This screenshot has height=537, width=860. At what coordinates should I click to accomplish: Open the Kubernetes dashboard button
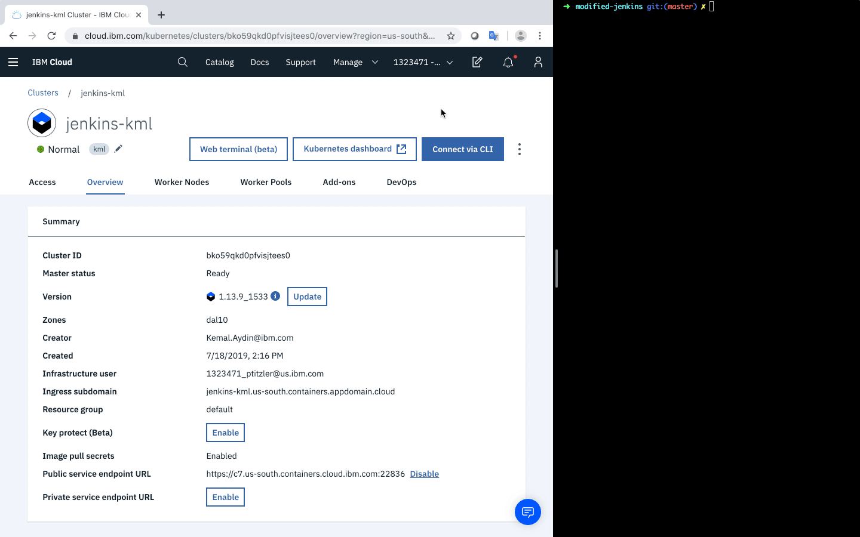pyautogui.click(x=355, y=149)
